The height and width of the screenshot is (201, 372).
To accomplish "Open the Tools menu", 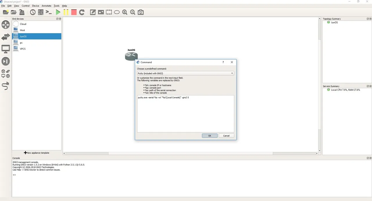I will (56, 6).
